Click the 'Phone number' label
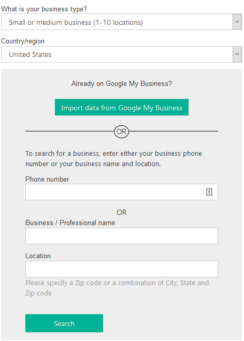The height and width of the screenshot is (341, 244). pos(47,179)
